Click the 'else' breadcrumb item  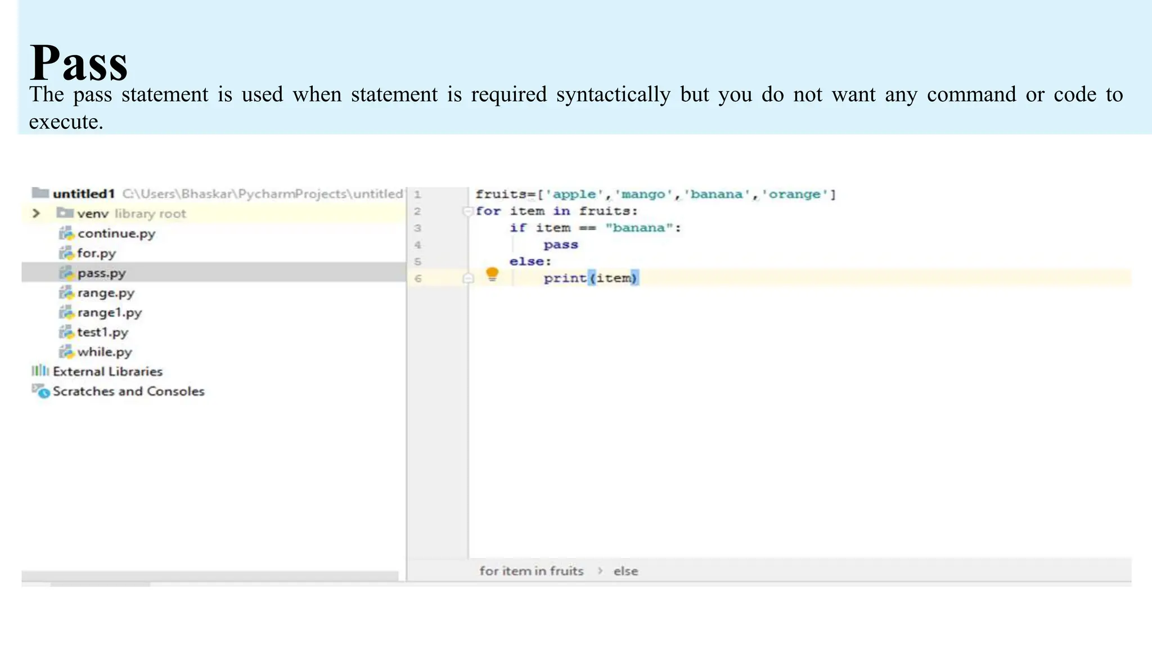[x=625, y=571]
